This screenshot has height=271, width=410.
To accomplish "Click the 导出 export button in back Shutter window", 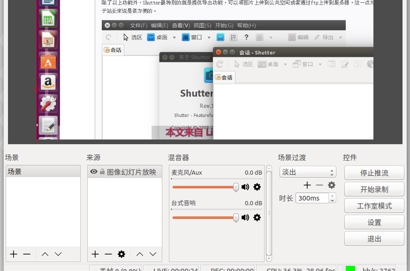I will click(x=324, y=38).
